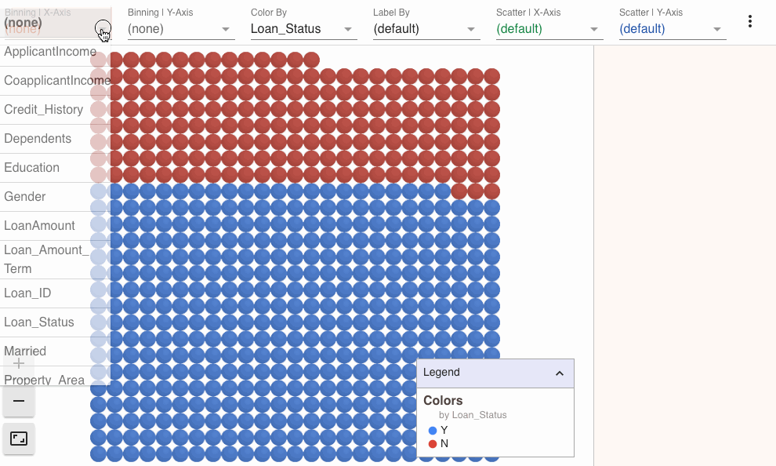Open the Scatter X-Axis dropdown
Image resolution: width=776 pixels, height=466 pixels.
coord(549,29)
